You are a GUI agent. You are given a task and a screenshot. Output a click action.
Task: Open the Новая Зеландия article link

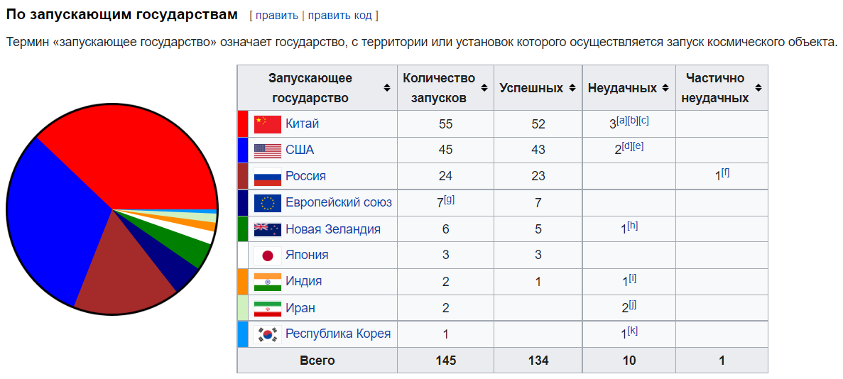(x=333, y=229)
